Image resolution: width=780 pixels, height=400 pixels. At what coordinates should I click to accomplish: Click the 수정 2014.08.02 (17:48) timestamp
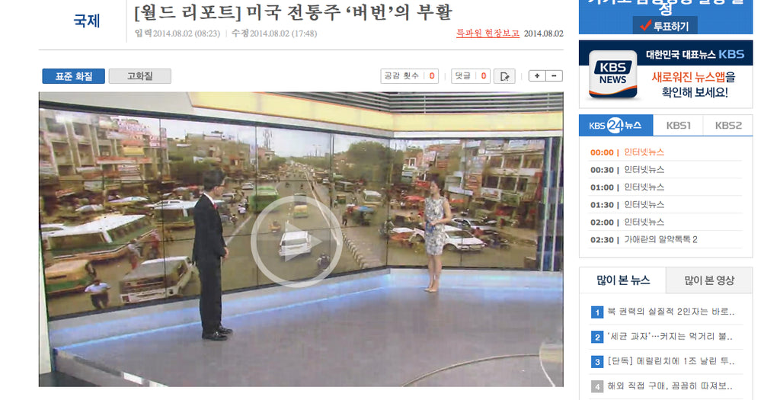[x=274, y=34]
